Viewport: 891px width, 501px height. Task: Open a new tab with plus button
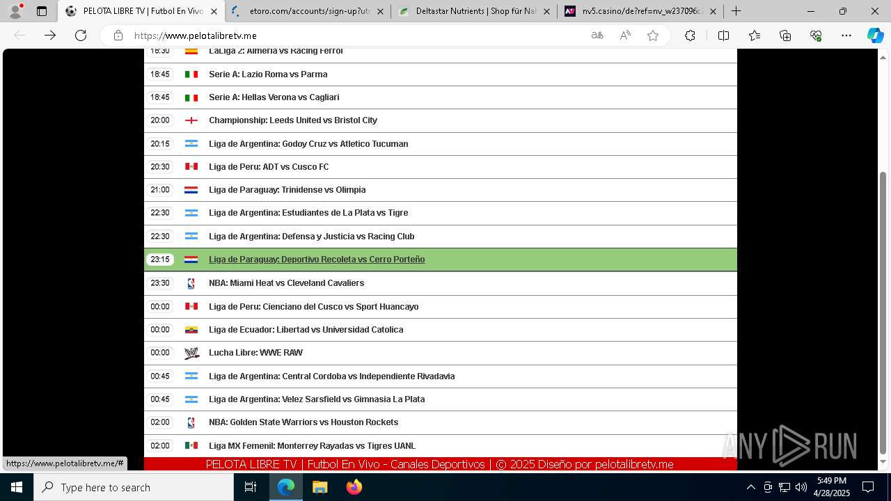(x=736, y=11)
